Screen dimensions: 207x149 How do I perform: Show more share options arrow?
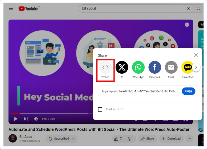pos(196,67)
